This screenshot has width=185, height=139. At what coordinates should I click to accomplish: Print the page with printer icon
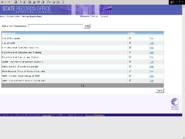(x=53, y=2)
